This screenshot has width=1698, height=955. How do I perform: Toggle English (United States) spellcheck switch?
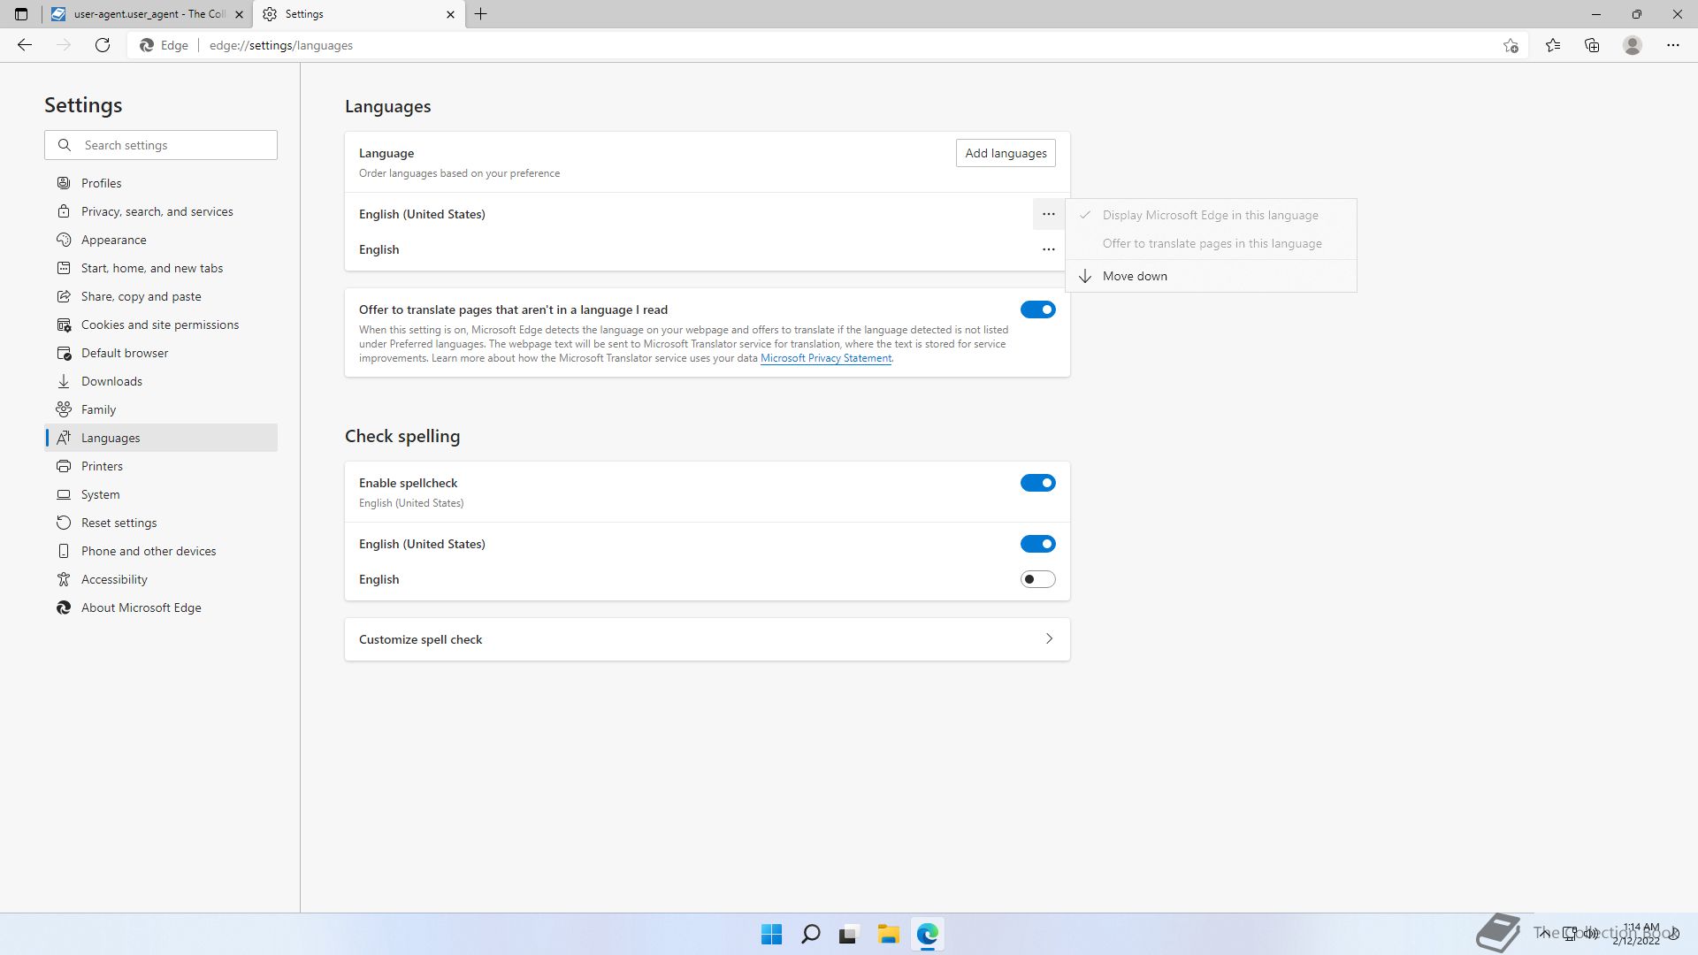[1038, 544]
